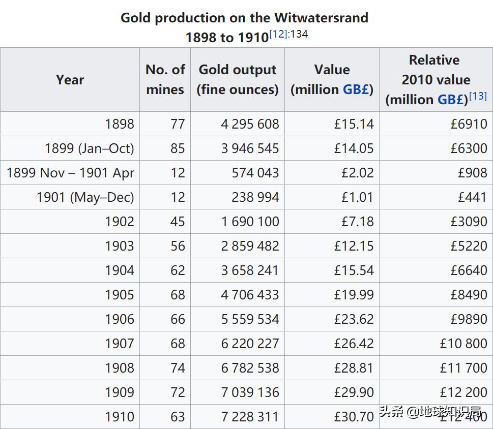The height and width of the screenshot is (429, 493).
Task: Click the Year column header
Action: (x=70, y=80)
